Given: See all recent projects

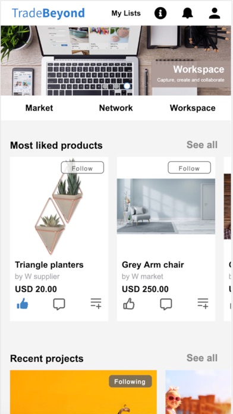Looking at the screenshot, I should [x=202, y=358].
